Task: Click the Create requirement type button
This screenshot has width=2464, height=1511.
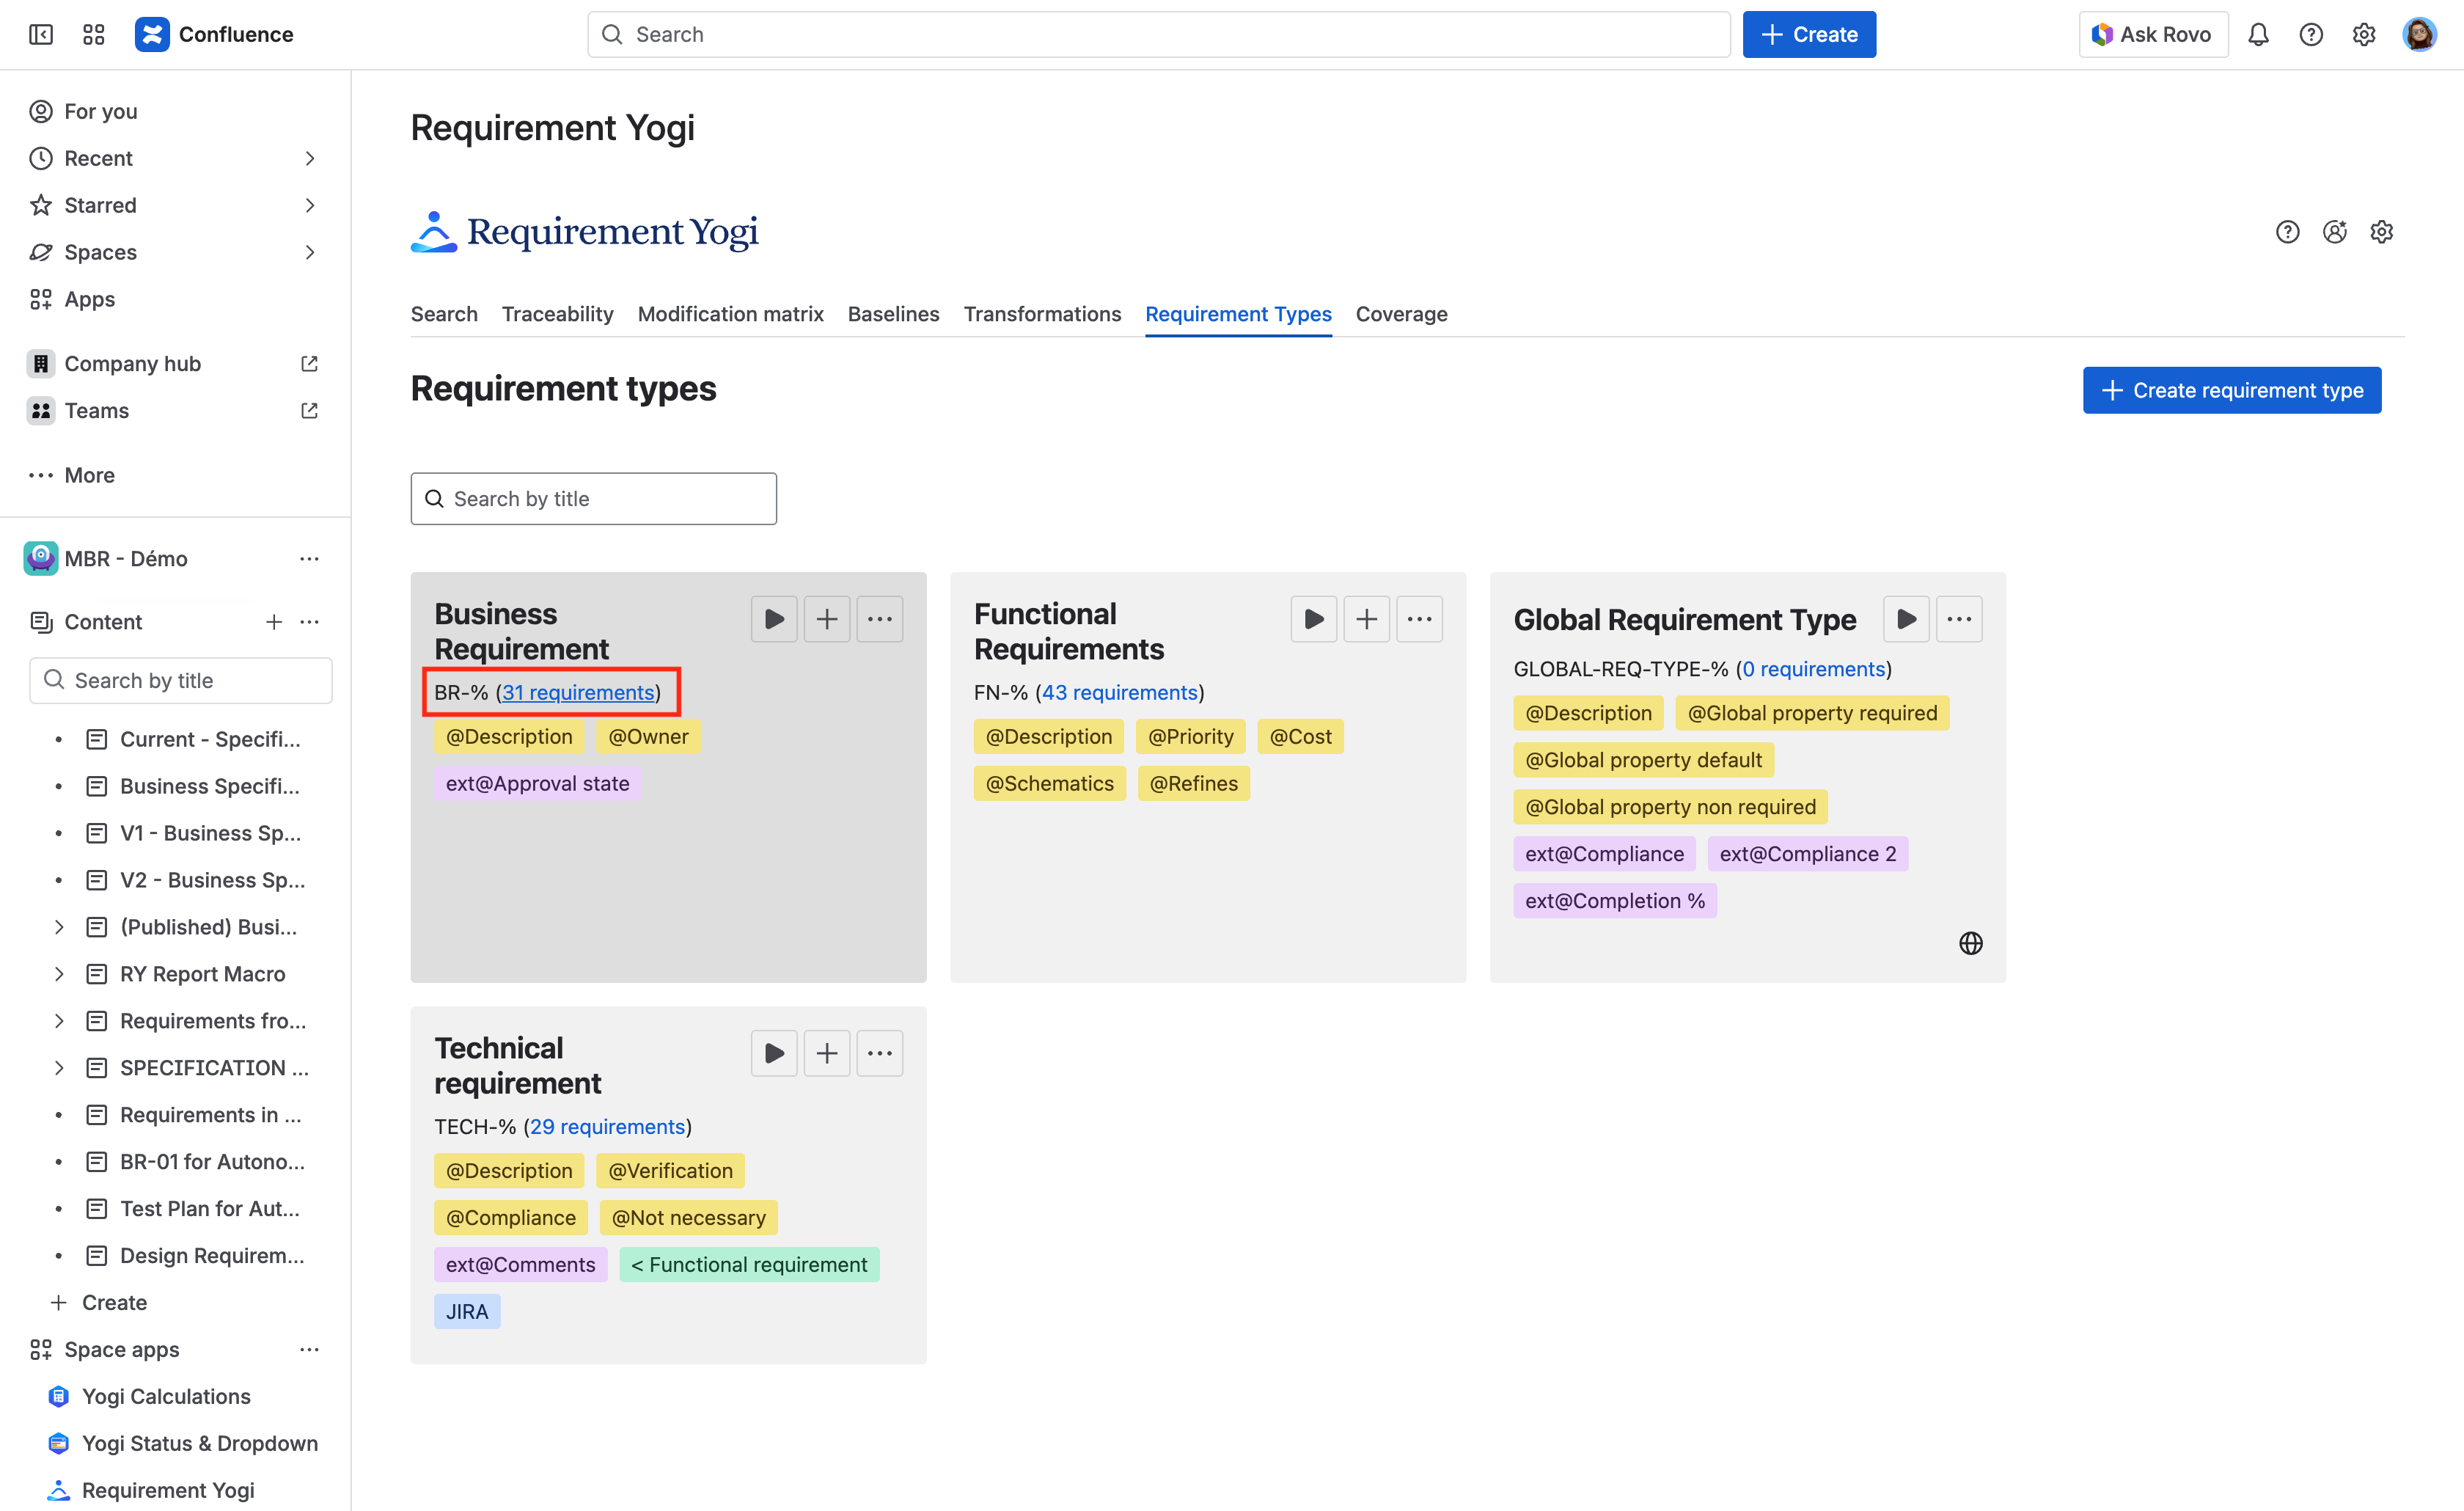Action: point(2231,390)
